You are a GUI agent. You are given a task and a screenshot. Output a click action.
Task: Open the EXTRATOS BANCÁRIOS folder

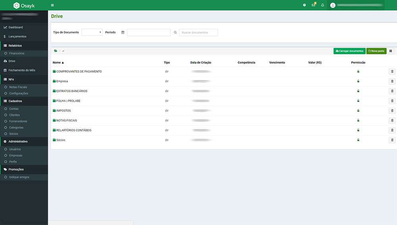point(70,91)
